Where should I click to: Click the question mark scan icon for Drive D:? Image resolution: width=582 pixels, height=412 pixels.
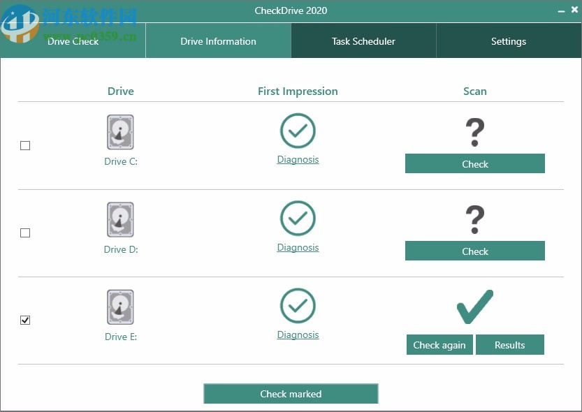(x=475, y=219)
